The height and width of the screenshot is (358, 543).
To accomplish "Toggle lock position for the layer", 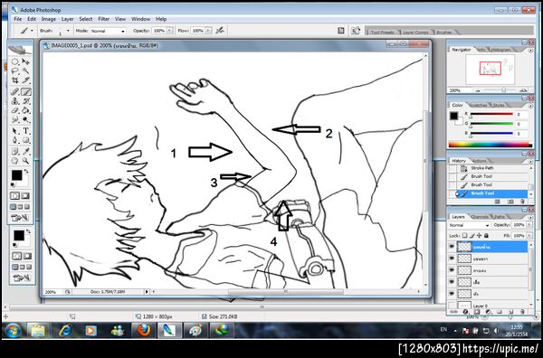I will (479, 236).
